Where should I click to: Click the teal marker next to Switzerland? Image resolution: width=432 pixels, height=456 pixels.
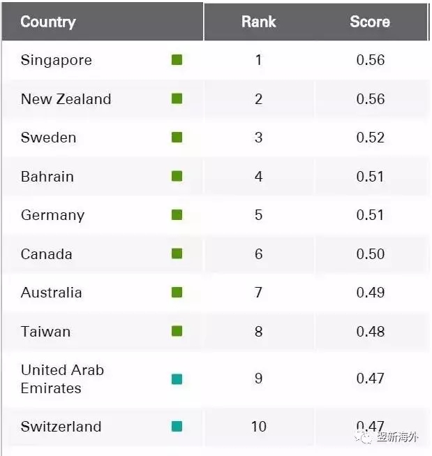(177, 427)
